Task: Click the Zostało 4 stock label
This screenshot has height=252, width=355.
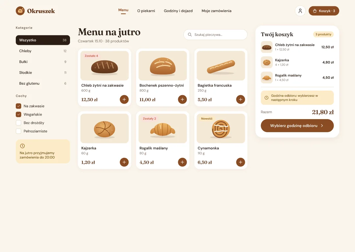Action: coord(91,56)
